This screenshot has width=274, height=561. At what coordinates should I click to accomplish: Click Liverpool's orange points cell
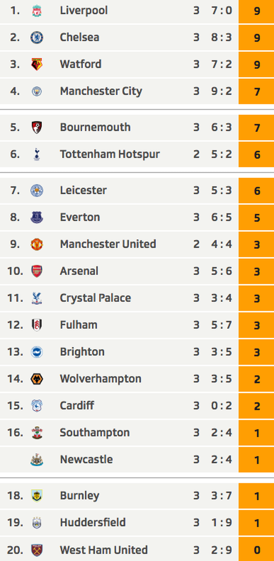[257, 11]
